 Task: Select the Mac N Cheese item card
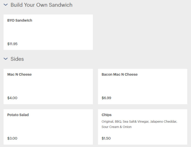pos(48,86)
